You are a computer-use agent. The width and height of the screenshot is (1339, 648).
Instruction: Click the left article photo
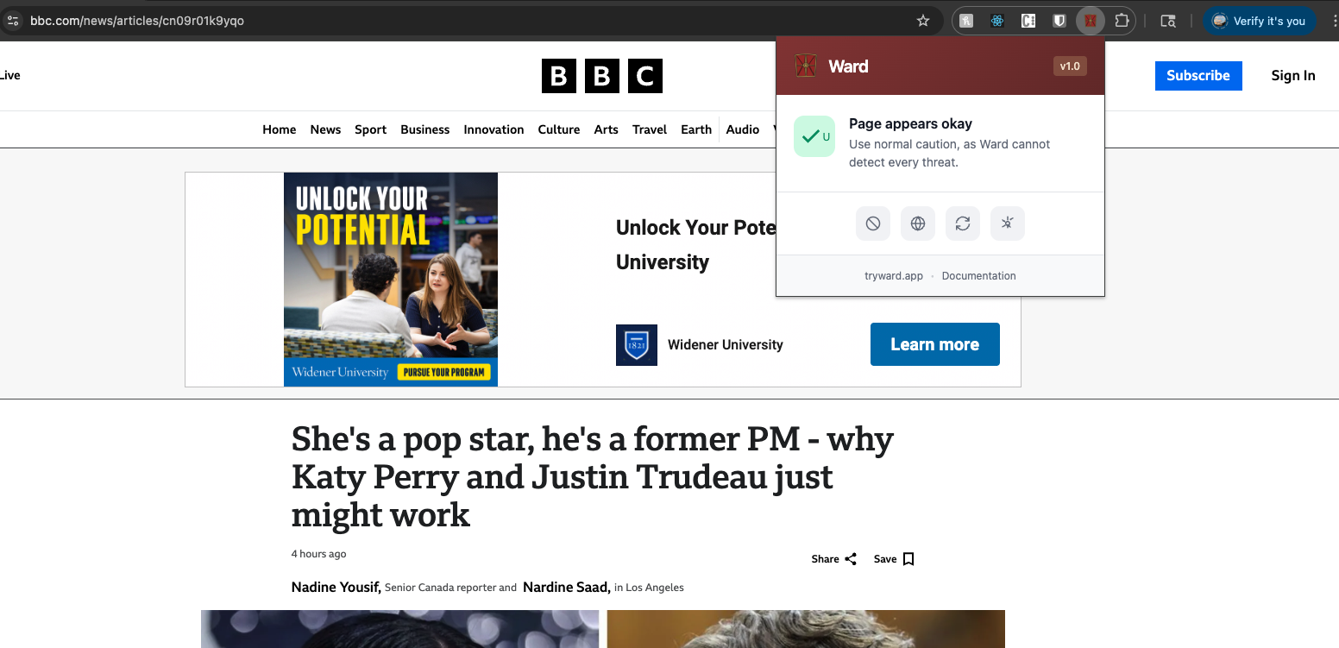click(399, 629)
